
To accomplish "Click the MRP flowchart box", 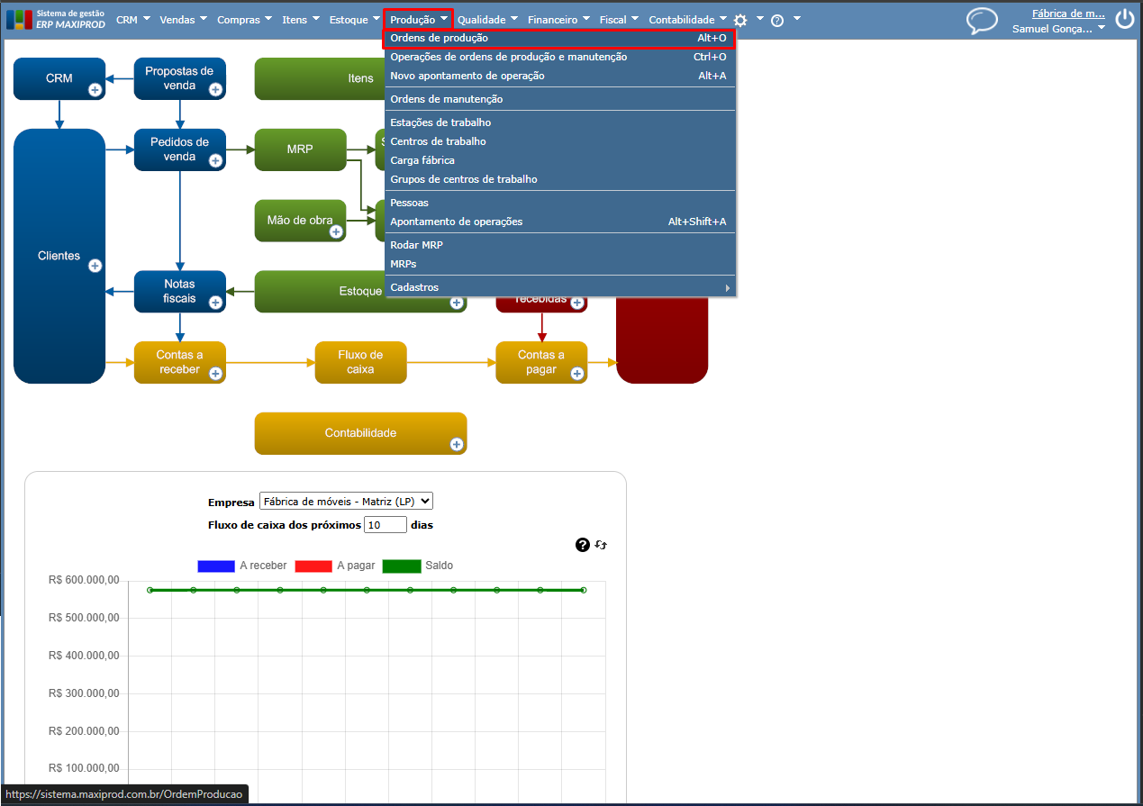I will click(x=300, y=149).
